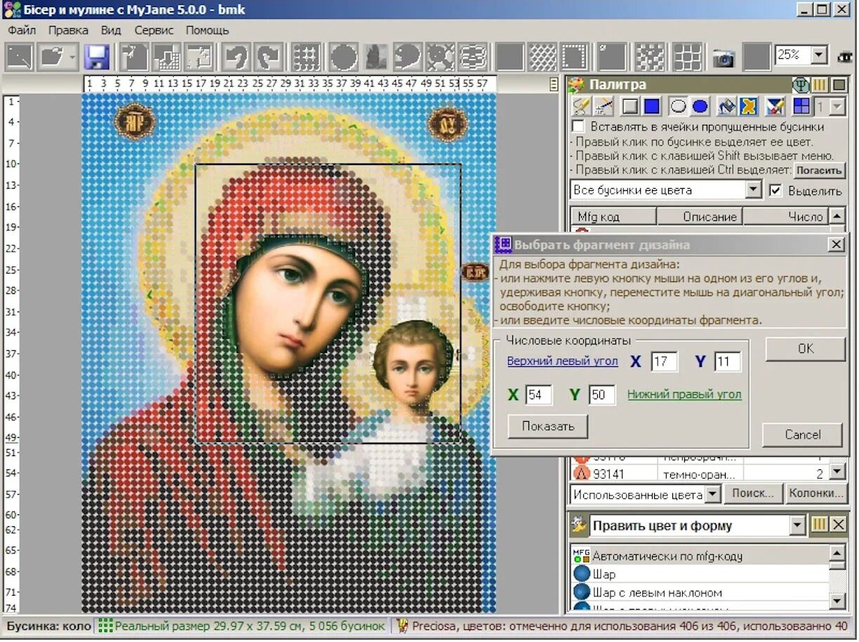The image size is (859, 642).
Task: Toggle the empty oval bead shape button
Action: 678,107
